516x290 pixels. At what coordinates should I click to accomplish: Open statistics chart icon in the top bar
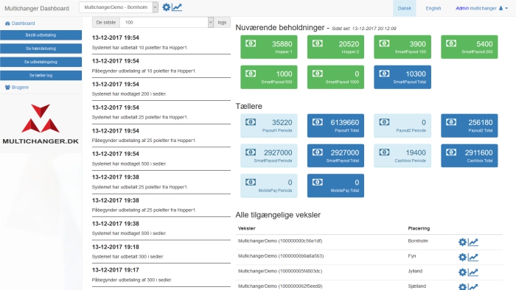tap(177, 7)
